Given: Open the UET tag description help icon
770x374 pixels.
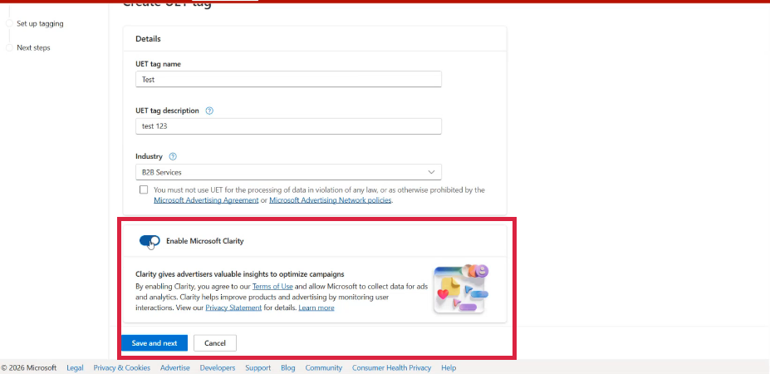Looking at the screenshot, I should tap(209, 111).
